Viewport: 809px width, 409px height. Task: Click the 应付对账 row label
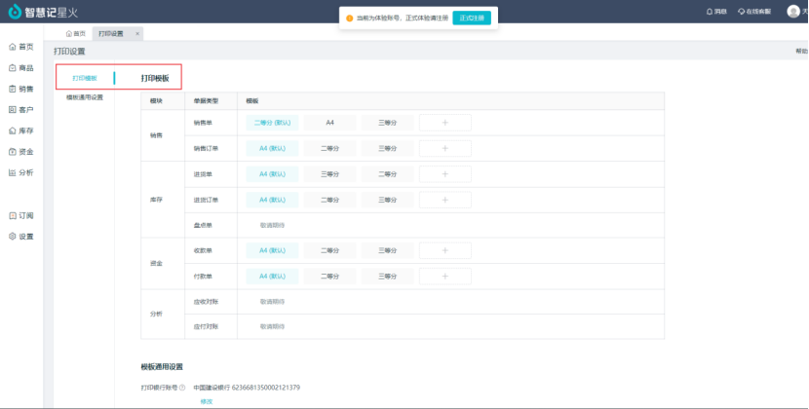tap(206, 326)
